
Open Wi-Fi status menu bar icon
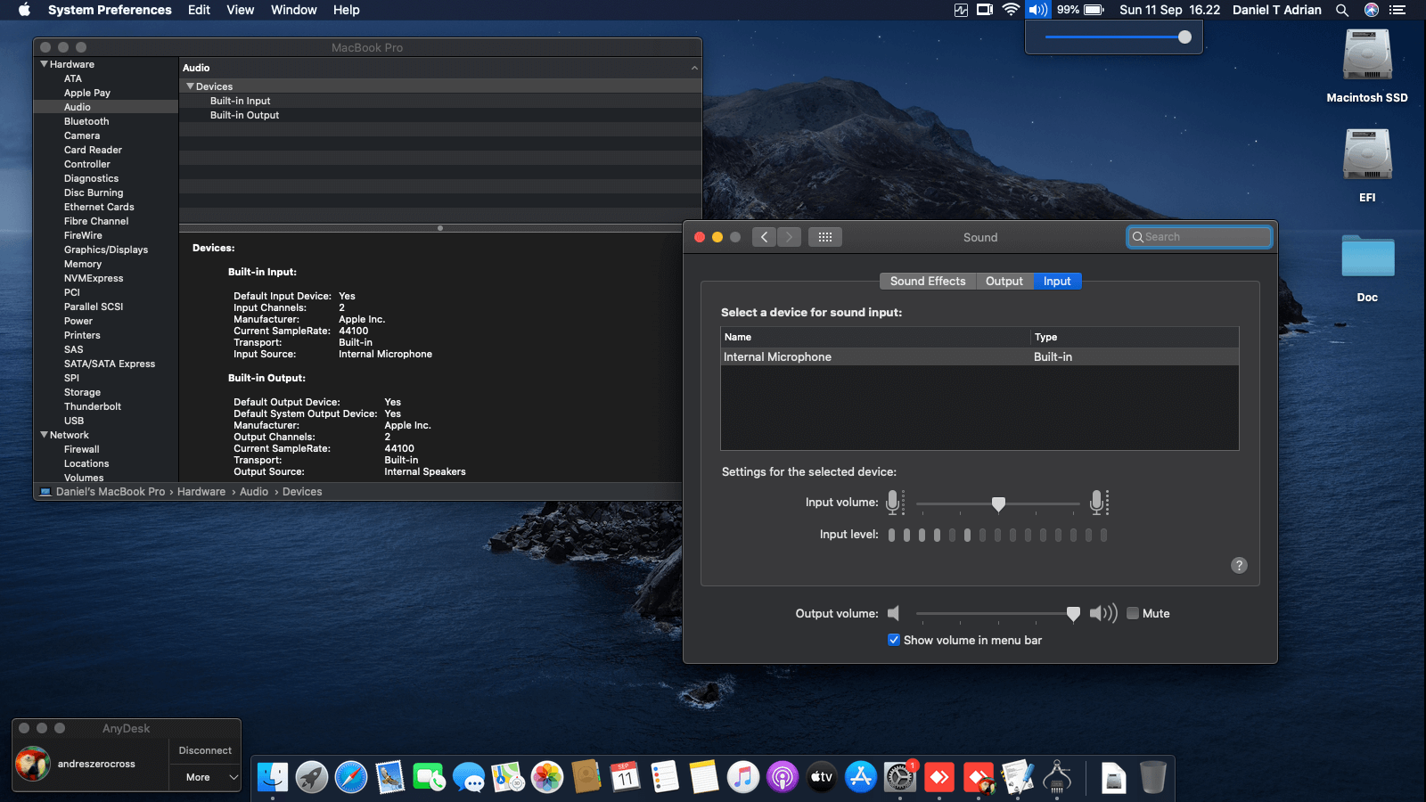coord(1011,10)
